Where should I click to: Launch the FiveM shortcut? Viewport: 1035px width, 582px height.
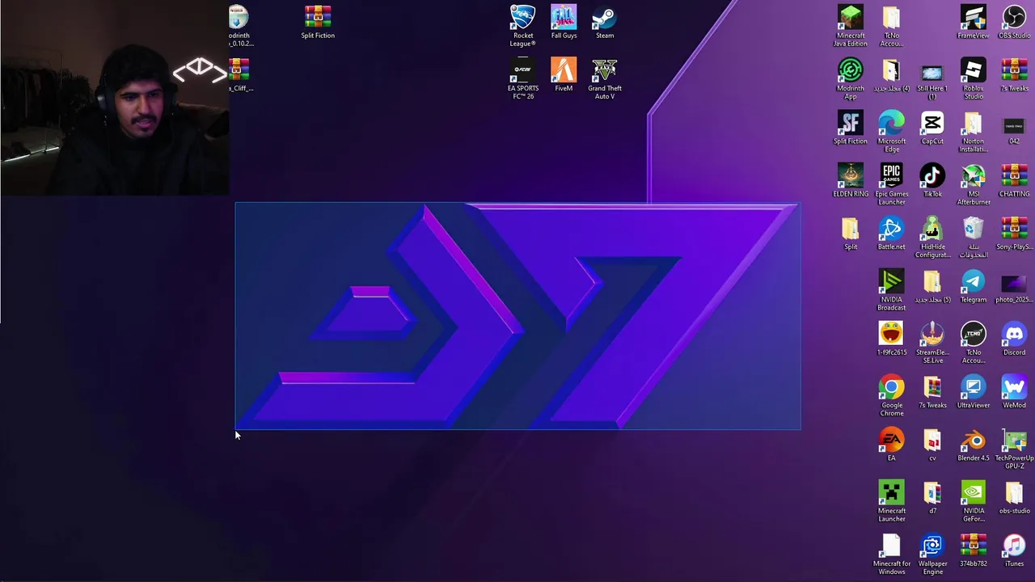coord(564,74)
